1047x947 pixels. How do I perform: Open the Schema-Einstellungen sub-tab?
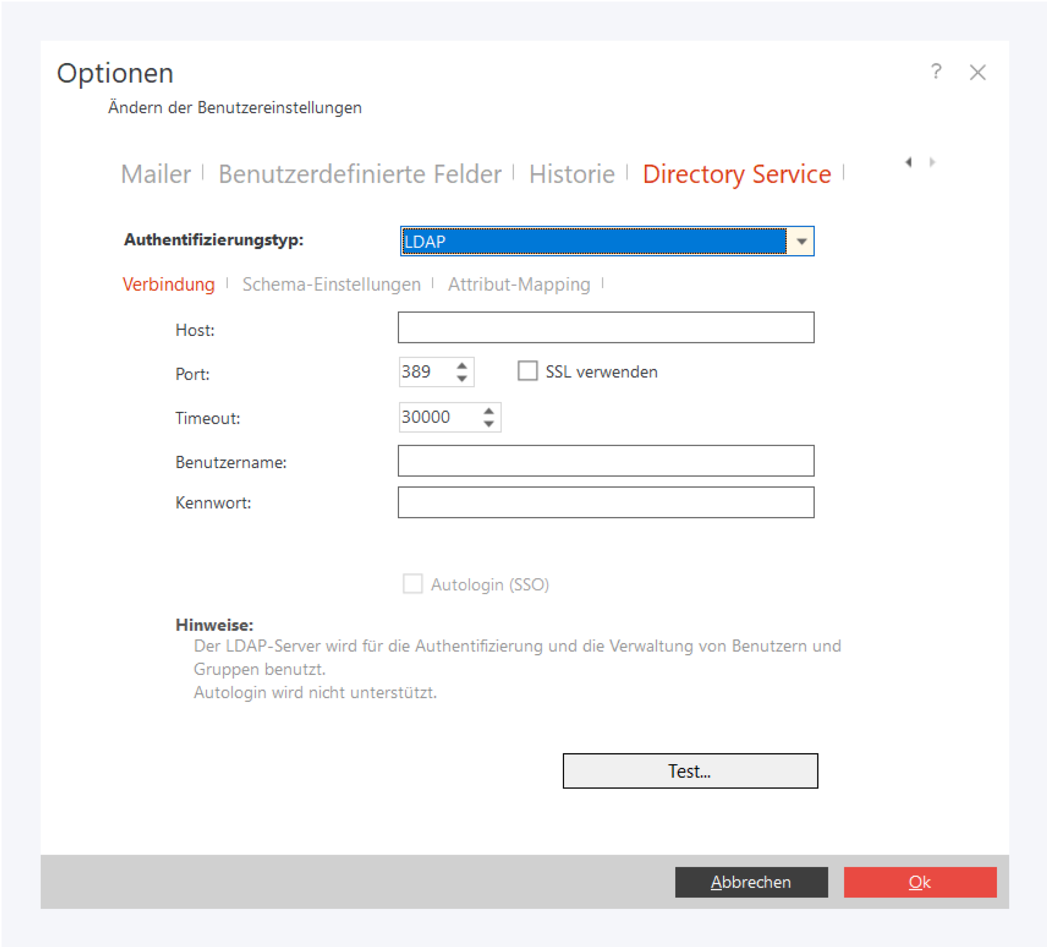(x=331, y=284)
